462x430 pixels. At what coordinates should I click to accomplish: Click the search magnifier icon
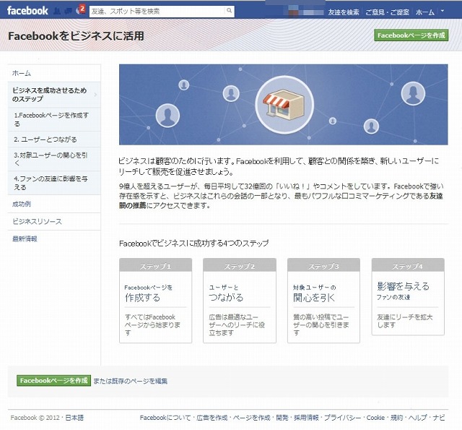pyautogui.click(x=229, y=11)
